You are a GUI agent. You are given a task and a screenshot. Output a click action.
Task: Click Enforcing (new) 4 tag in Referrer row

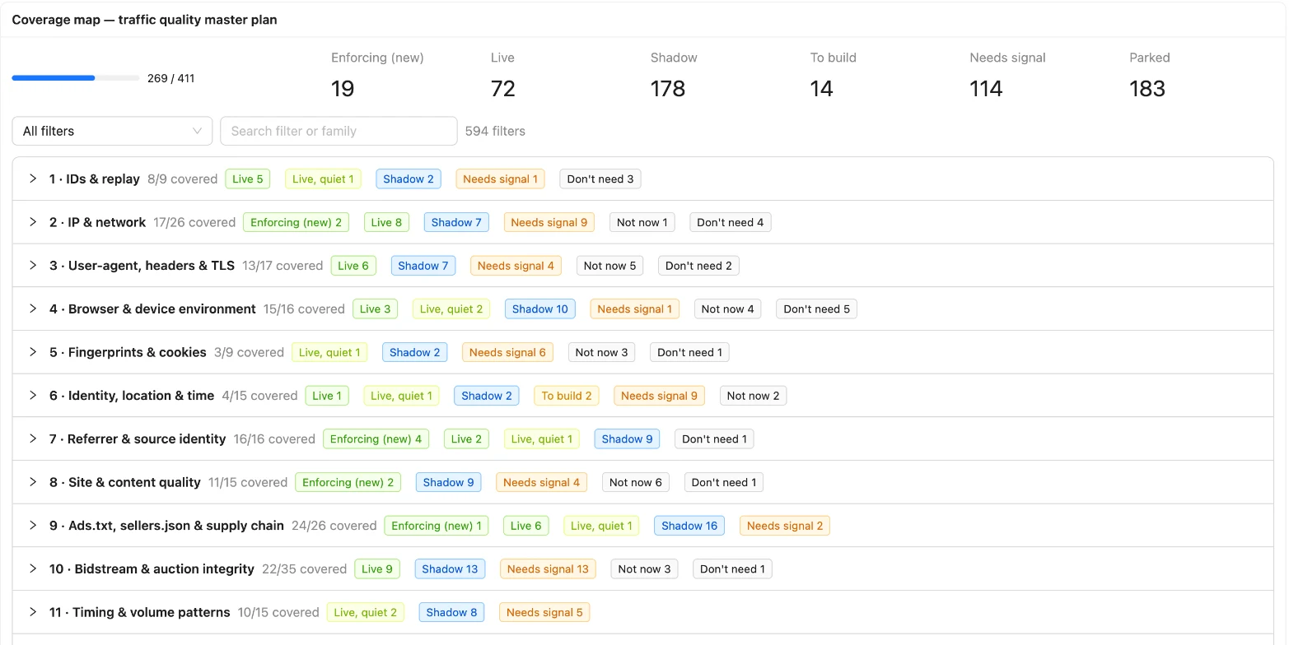point(376,439)
